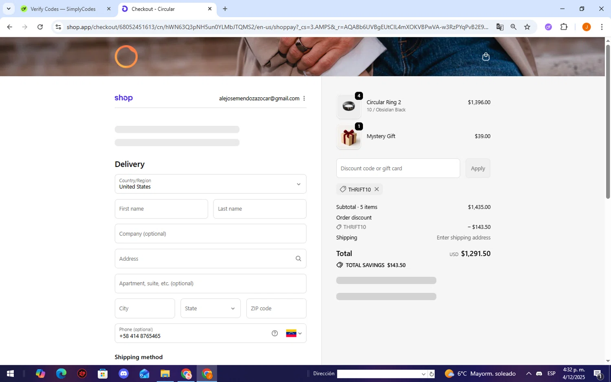Screen dimensions: 611x382
Task: Open Copilot from taskbar
Action: point(40,373)
